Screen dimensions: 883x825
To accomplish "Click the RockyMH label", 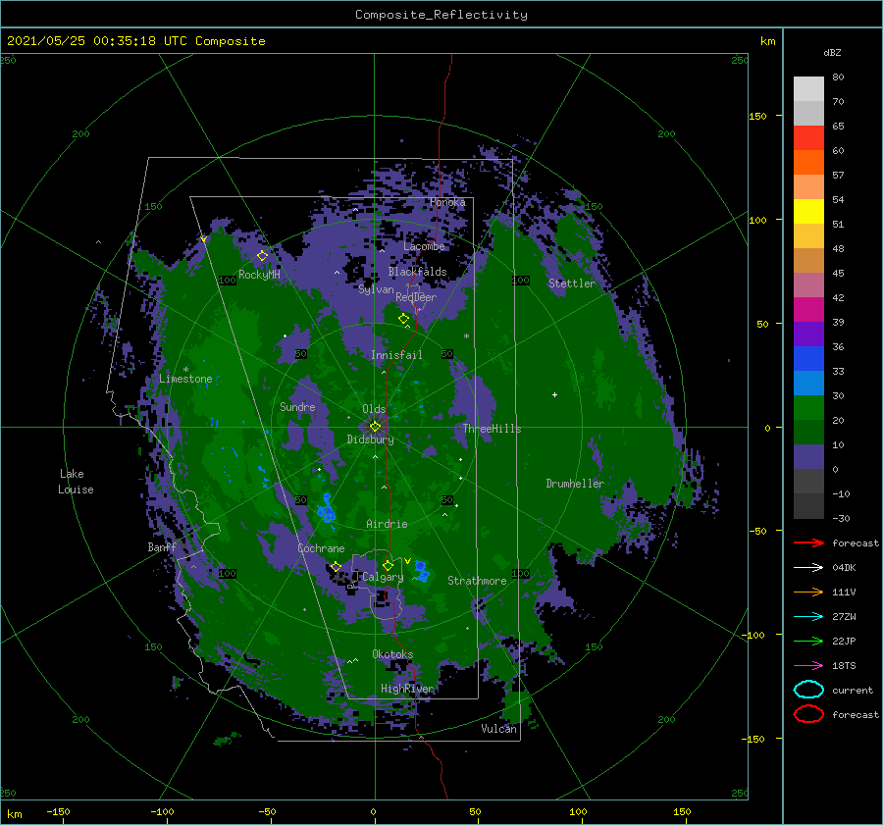I will 259,275.
